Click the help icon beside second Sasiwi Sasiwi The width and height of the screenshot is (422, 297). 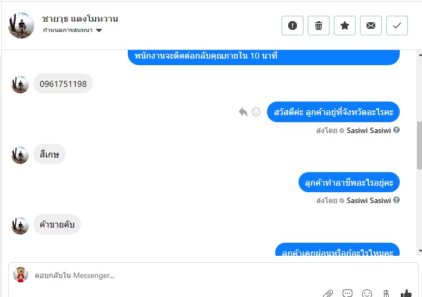point(396,200)
